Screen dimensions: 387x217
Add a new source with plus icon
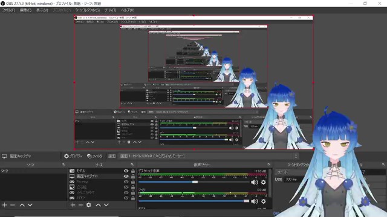click(x=73, y=205)
